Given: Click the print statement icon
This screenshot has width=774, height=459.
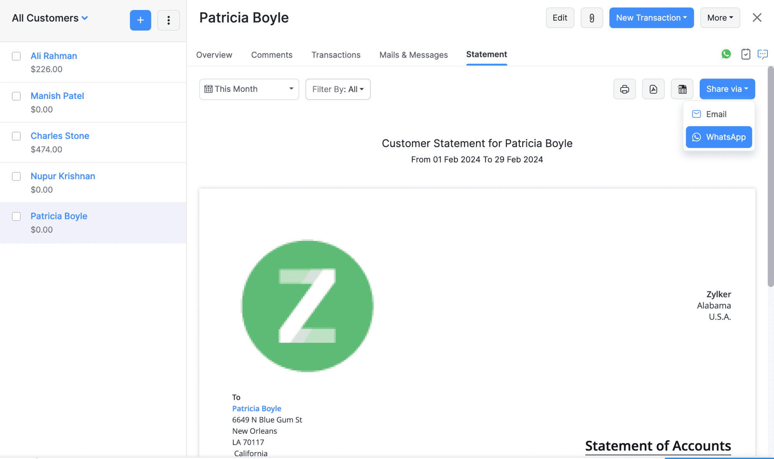Looking at the screenshot, I should click(x=624, y=89).
